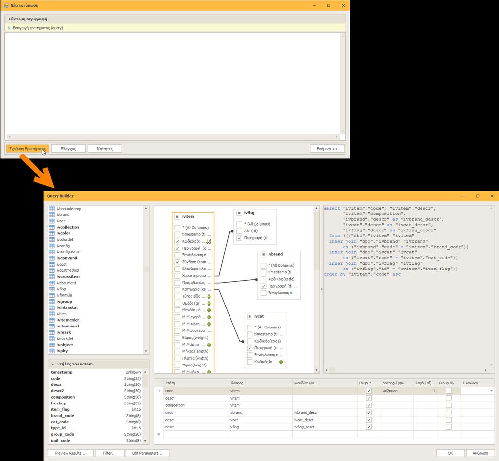Uncheck Περιγραφή in ivbrand table
The image size is (499, 461).
coord(263,286)
